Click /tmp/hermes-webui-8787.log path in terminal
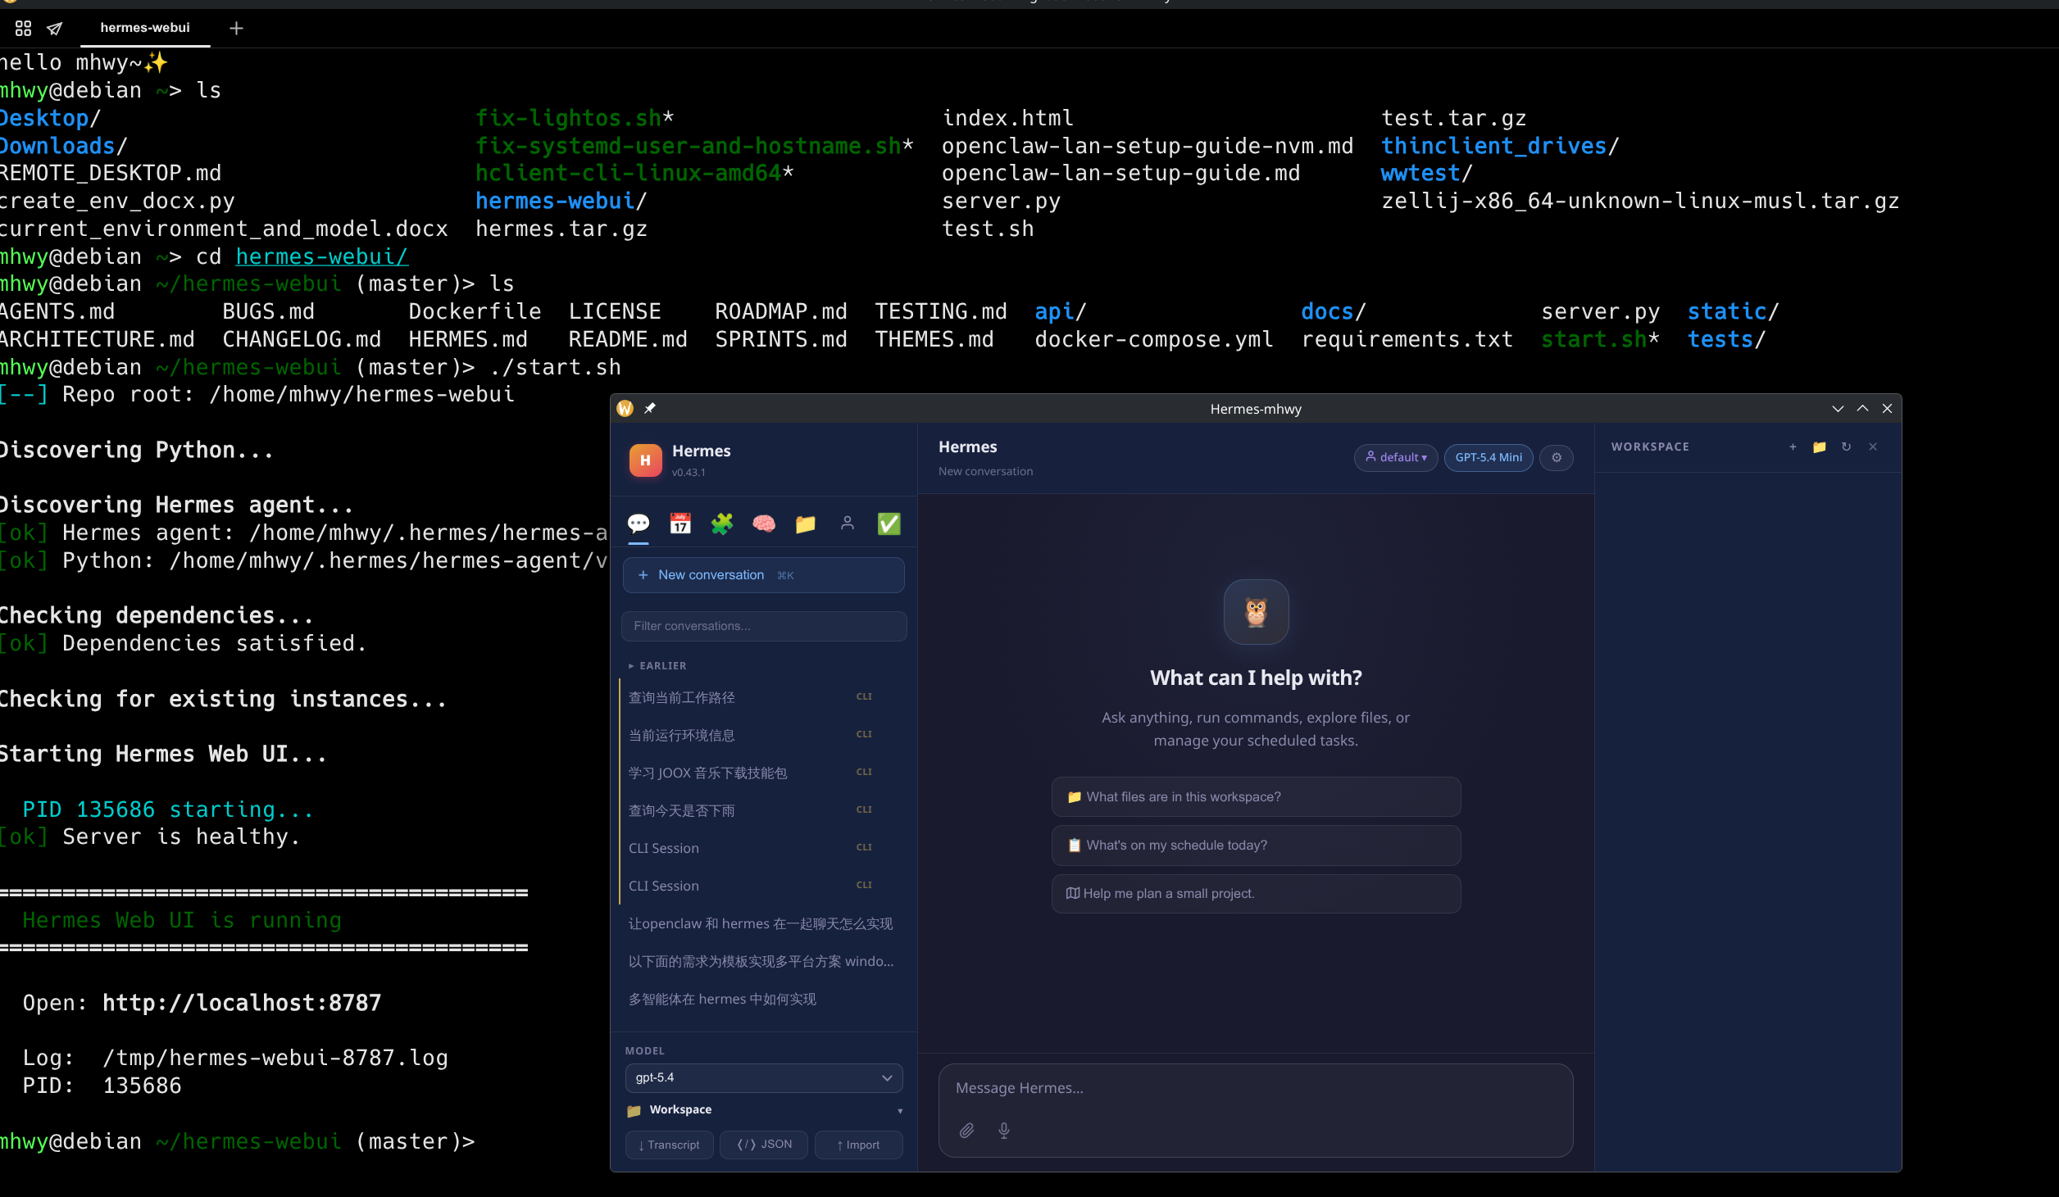 pyautogui.click(x=275, y=1058)
